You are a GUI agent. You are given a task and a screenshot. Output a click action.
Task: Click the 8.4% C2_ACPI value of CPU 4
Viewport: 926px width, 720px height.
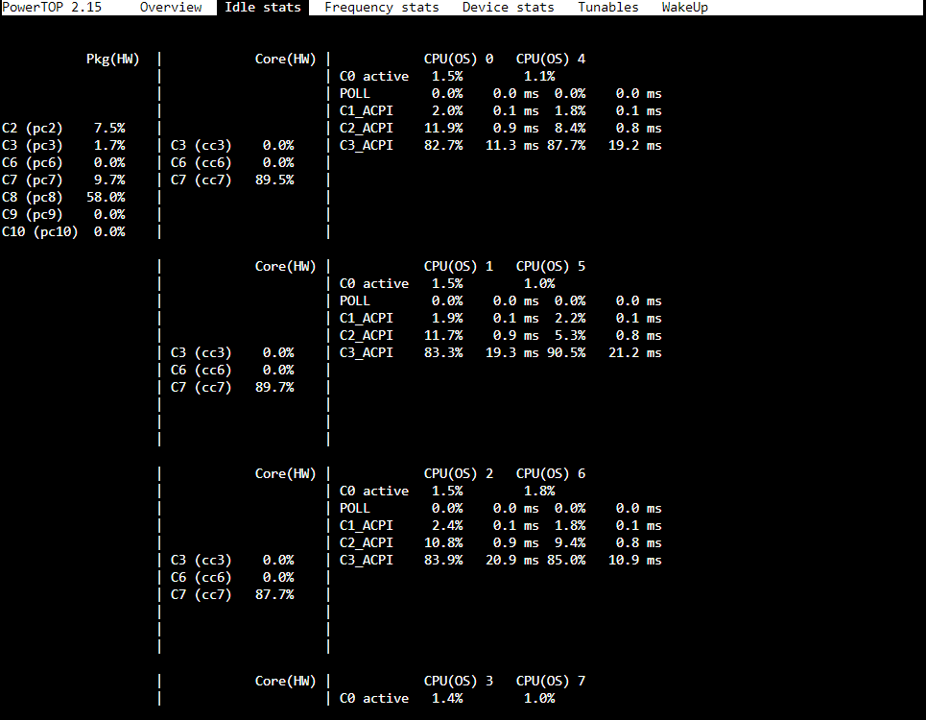tap(571, 129)
